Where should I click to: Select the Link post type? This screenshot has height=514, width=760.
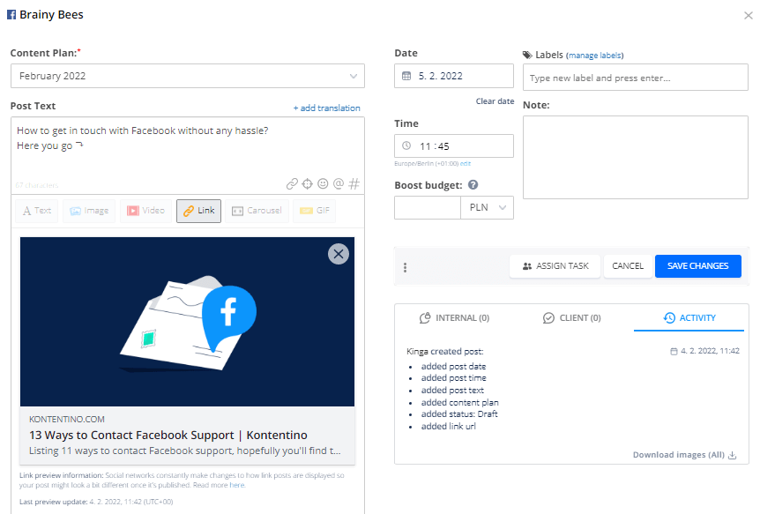198,211
